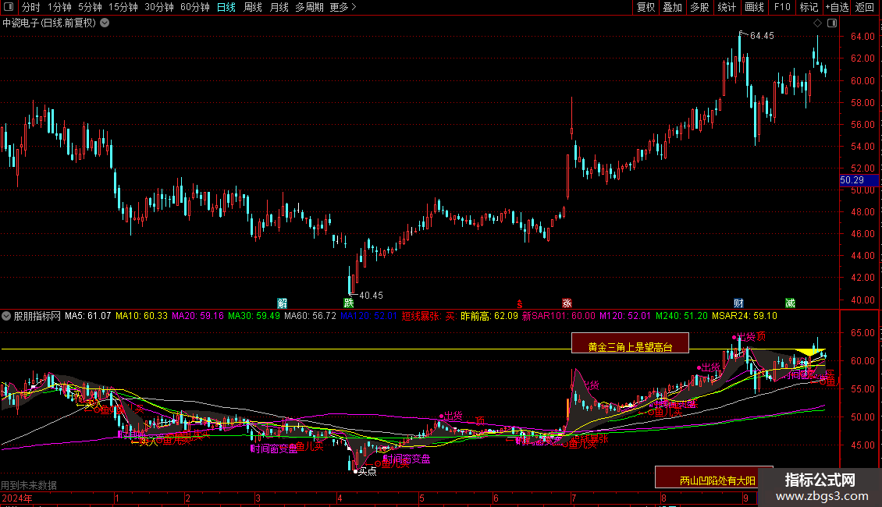Select the 30分钟 period
882x507 pixels.
click(159, 7)
